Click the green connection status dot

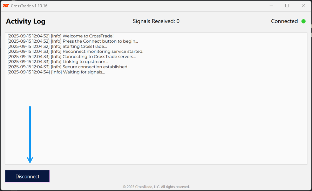pos(304,21)
